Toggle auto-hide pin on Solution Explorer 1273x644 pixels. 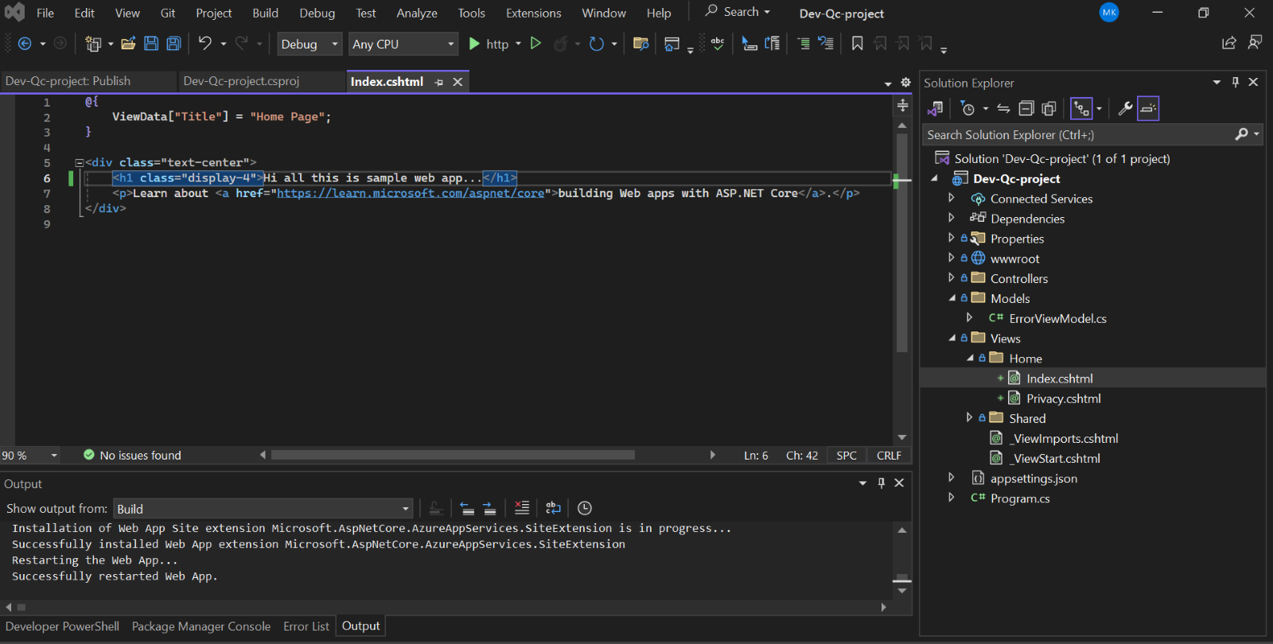[1236, 82]
